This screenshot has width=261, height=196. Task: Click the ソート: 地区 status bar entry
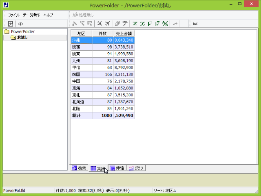pyautogui.click(x=165, y=191)
